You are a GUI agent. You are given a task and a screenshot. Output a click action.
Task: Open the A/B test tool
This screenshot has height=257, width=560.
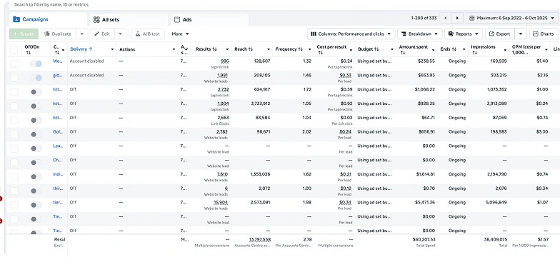148,34
